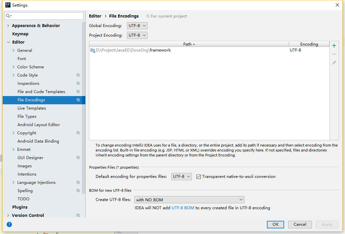The image size is (345, 234).
Task: Click the Apply button
Action: 327,224
